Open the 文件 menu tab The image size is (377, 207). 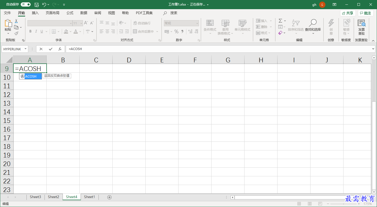7,13
